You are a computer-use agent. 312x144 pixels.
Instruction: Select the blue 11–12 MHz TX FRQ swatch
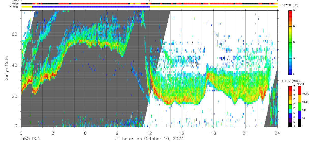(290, 115)
